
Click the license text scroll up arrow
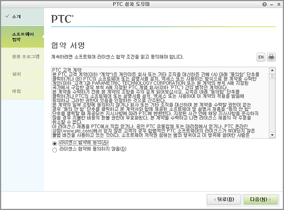[x=272, y=70]
